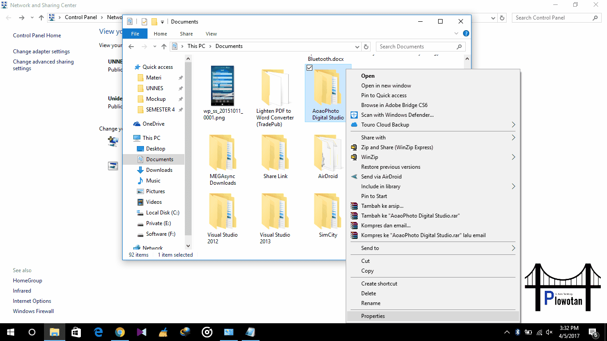Click Scan with Windows Defender shield icon
Screen dimensions: 607x341
[x=354, y=115]
